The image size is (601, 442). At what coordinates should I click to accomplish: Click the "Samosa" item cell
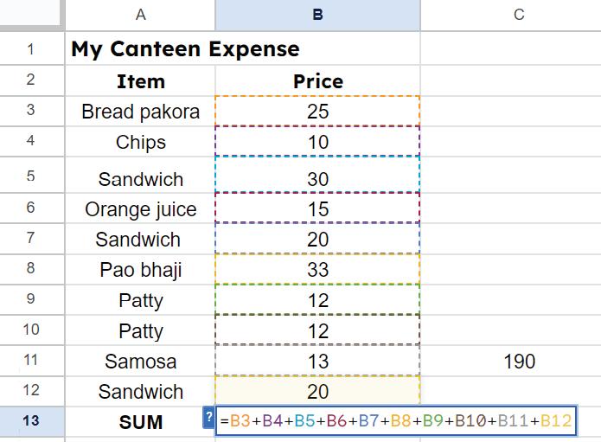(140, 362)
